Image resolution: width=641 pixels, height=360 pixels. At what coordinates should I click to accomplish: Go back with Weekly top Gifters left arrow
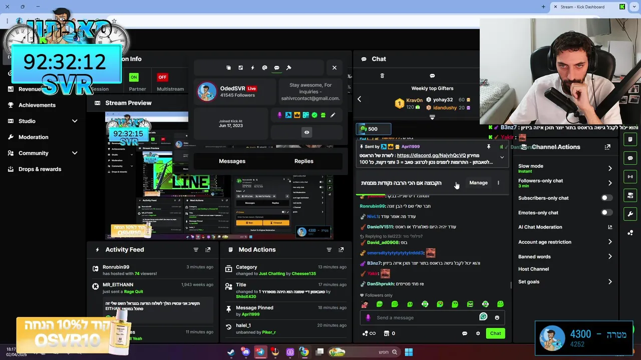point(359,99)
